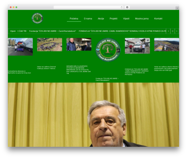Screen dimensions: 187x158
Task: Open the card title Fondacija "ČOVJEK NE UMIRE – Ćamil Ramdedović"
Action: tap(107, 80)
